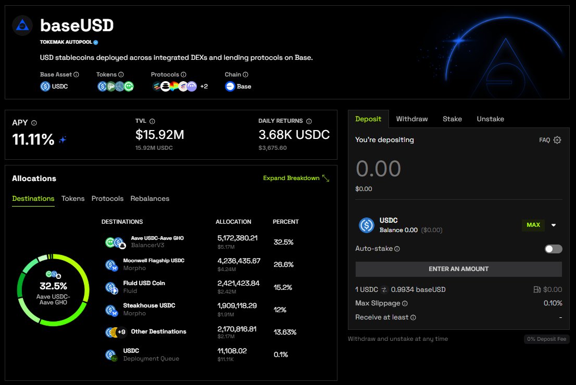Click the USDC coin icon in deposit panel
Viewport: 576px width, 385px height.
(366, 225)
